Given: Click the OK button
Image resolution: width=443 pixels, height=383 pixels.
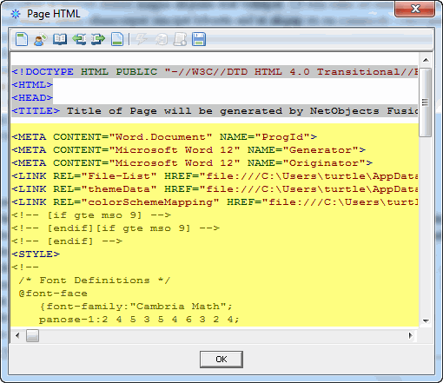Looking at the screenshot, I should tap(221, 360).
